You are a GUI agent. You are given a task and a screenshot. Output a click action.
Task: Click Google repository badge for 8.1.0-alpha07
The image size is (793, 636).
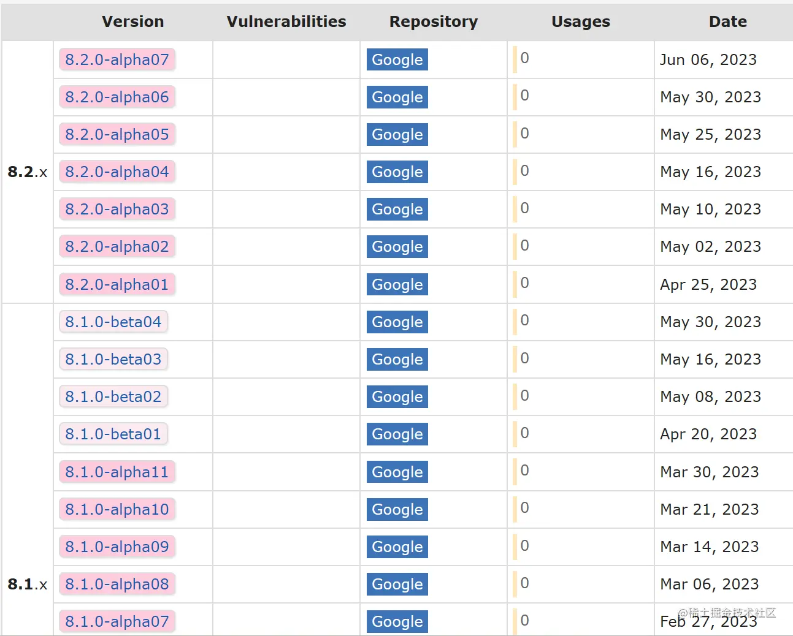point(397,621)
